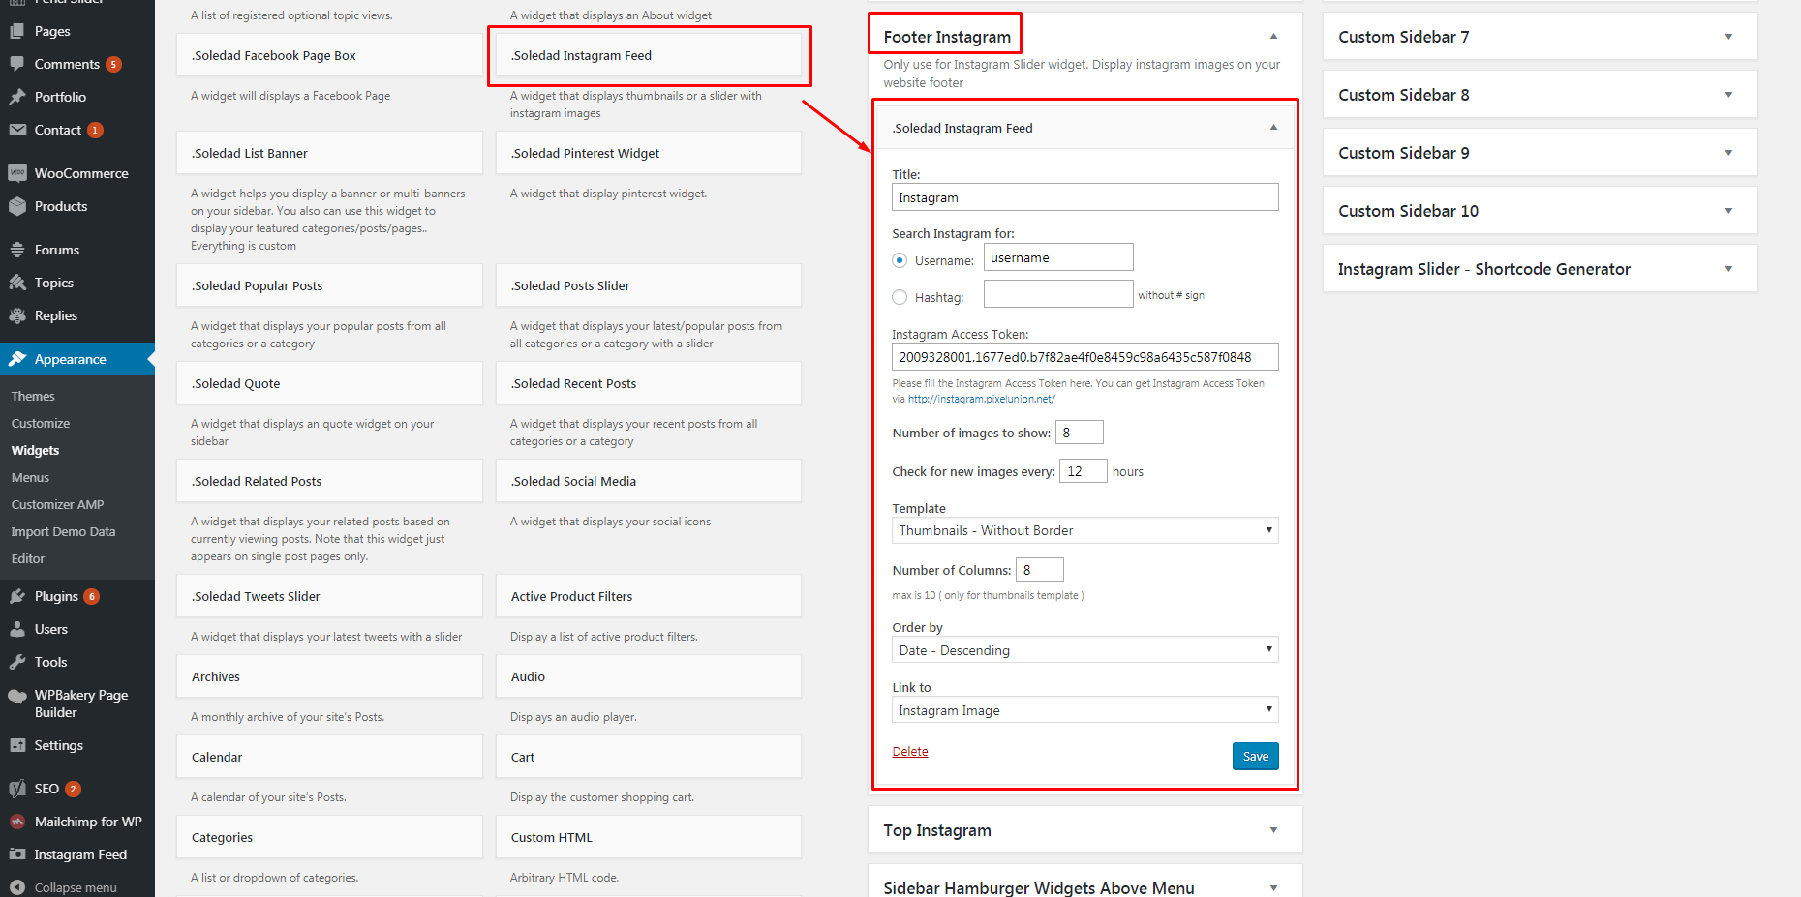Select the Soledad Facebook Page Box widget
This screenshot has height=897, width=1801.
pos(329,56)
